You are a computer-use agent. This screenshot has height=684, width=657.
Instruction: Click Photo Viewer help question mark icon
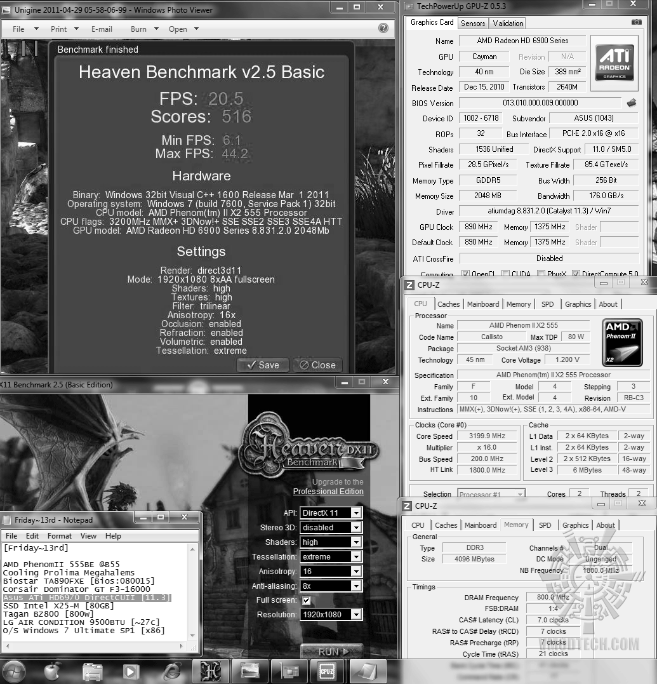[x=383, y=29]
